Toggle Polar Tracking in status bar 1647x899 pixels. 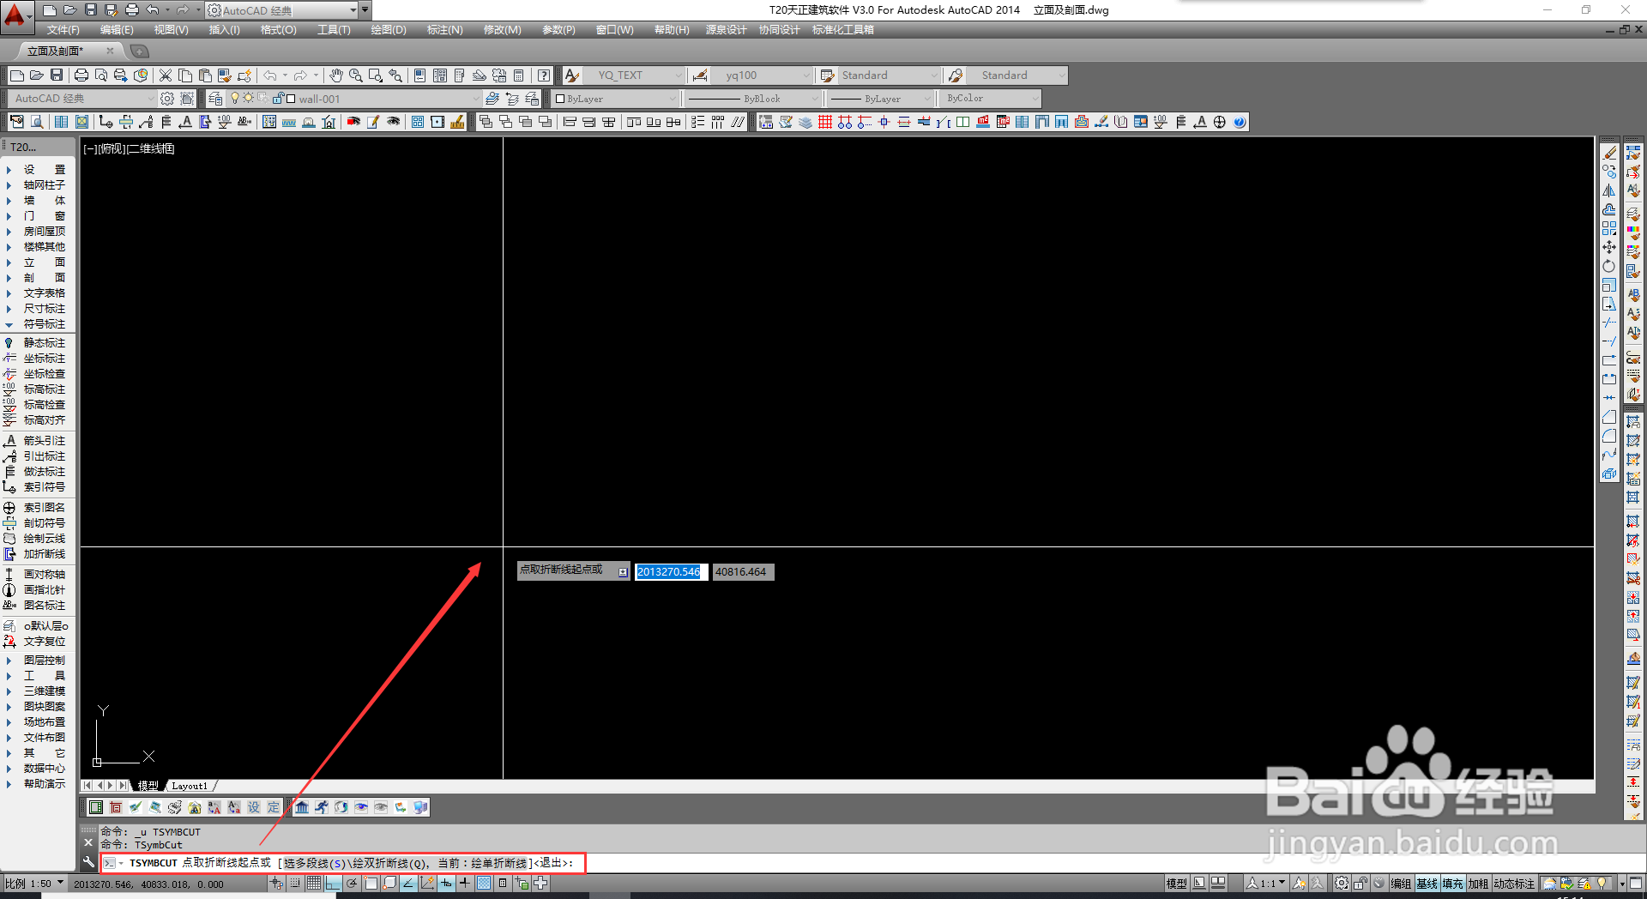(x=352, y=883)
